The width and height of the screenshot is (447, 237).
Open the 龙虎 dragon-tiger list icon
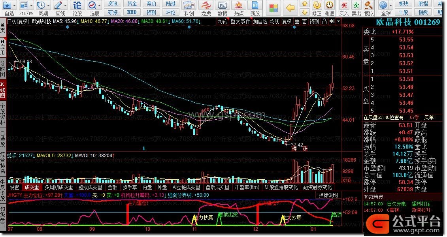(x=206, y=6)
